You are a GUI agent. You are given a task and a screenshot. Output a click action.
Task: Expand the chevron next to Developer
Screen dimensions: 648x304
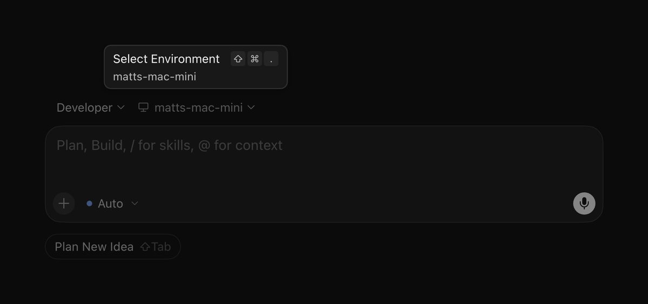[121, 107]
